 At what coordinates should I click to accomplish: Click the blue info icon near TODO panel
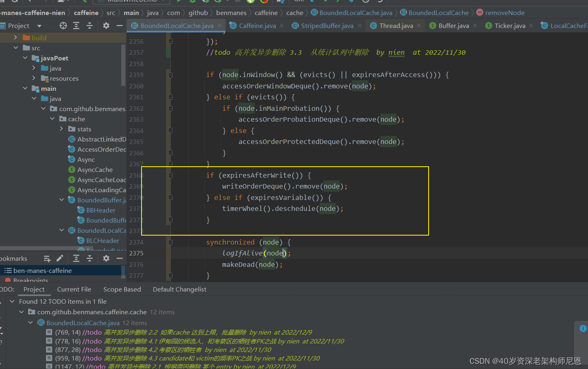583,328
